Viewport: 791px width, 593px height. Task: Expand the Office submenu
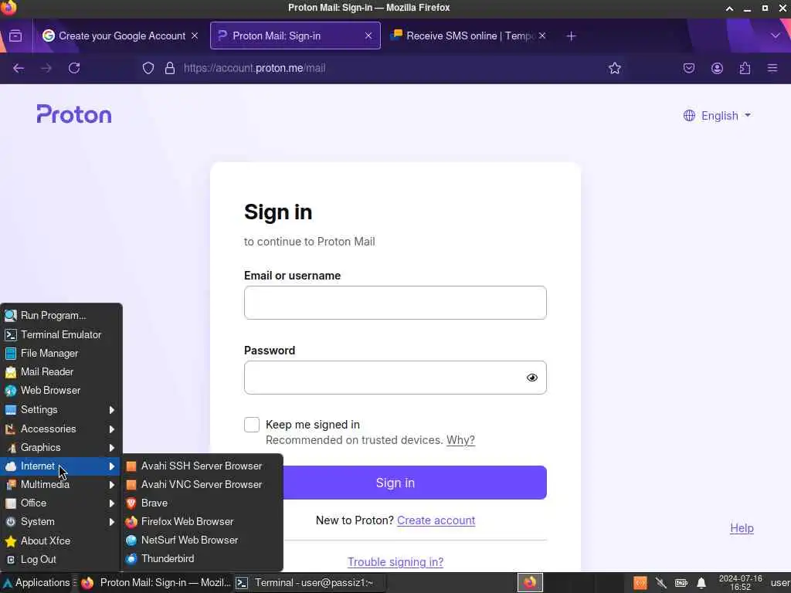[61, 503]
